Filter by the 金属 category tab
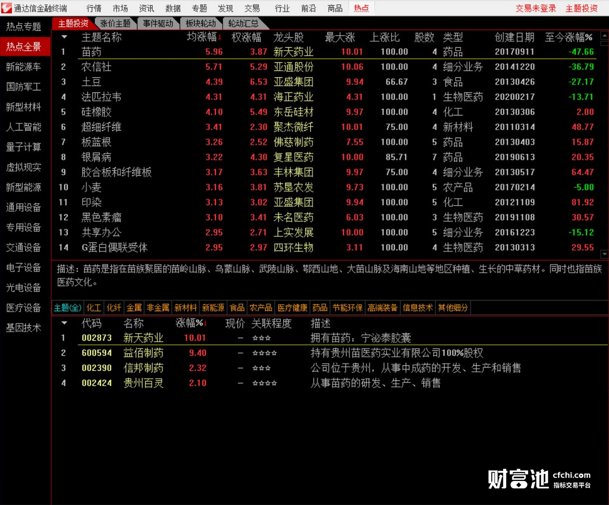This screenshot has width=609, height=505. [x=134, y=308]
